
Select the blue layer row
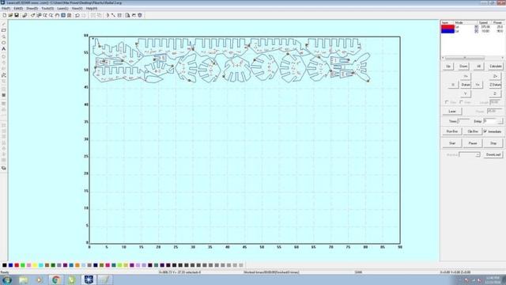472,31
